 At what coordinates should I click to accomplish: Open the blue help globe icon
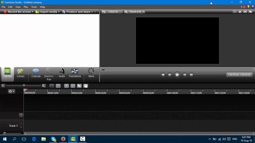252,7
